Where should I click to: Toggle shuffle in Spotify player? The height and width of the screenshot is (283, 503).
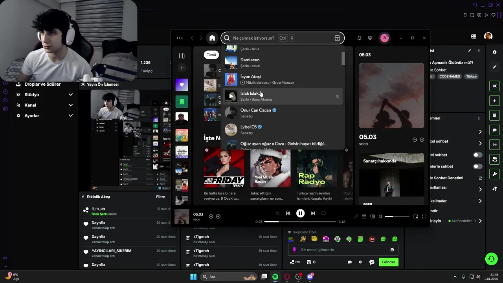tap(277, 213)
